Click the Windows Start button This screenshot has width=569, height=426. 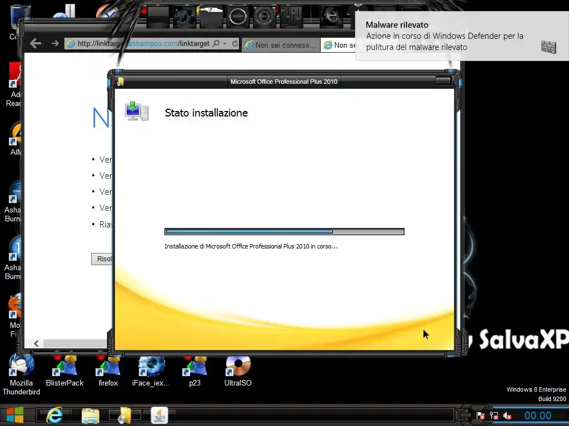coord(15,415)
